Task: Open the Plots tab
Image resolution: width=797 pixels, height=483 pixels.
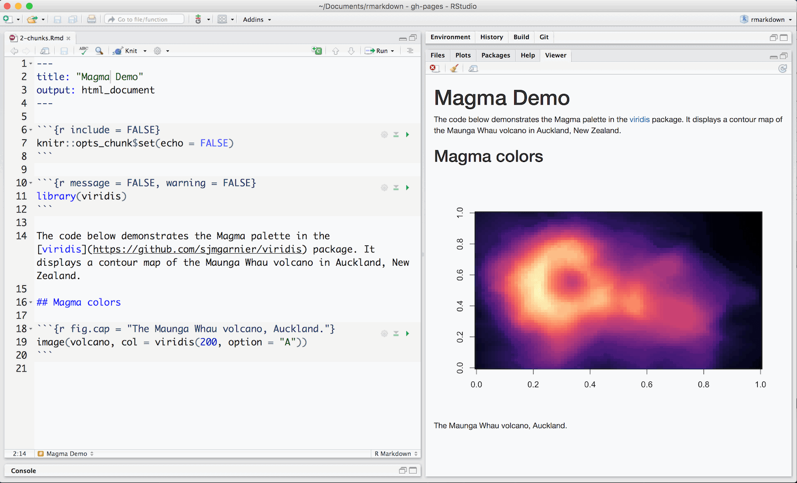Action: pos(463,55)
